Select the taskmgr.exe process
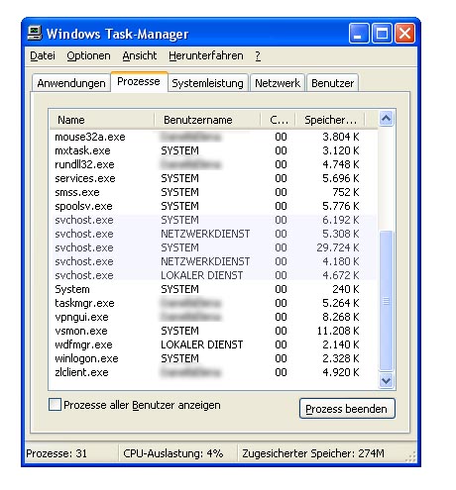This screenshot has width=456, height=490. (x=213, y=303)
